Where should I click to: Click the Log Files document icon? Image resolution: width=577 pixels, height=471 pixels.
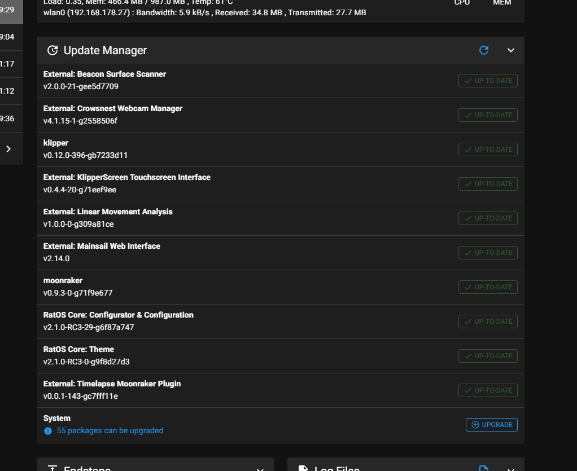pos(303,468)
